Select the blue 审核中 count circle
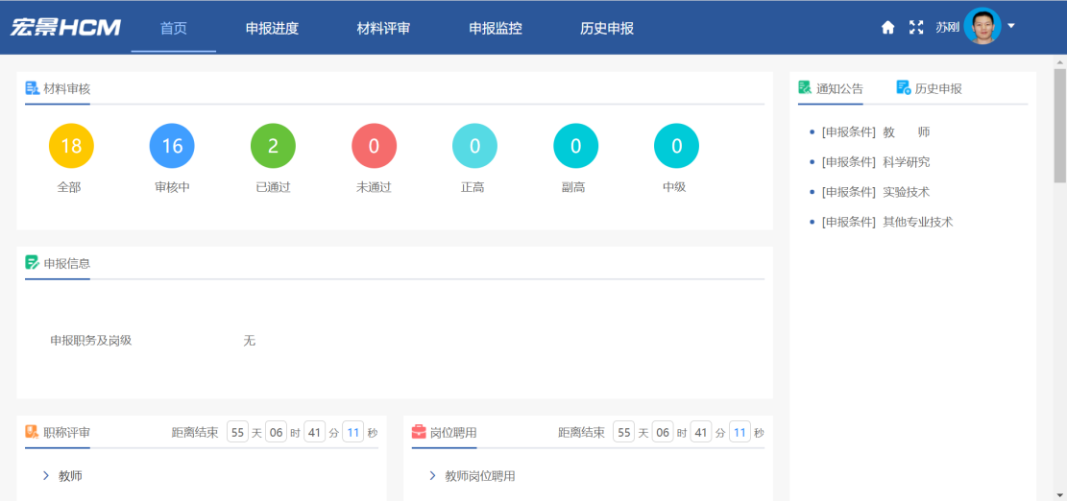This screenshot has width=1067, height=501. [172, 146]
